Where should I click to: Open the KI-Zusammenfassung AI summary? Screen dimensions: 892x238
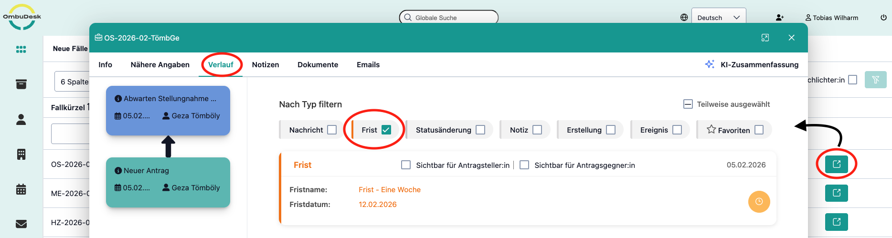[x=752, y=64]
